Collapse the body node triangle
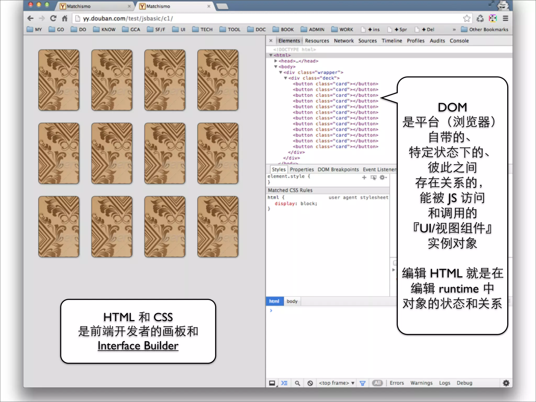 (276, 66)
